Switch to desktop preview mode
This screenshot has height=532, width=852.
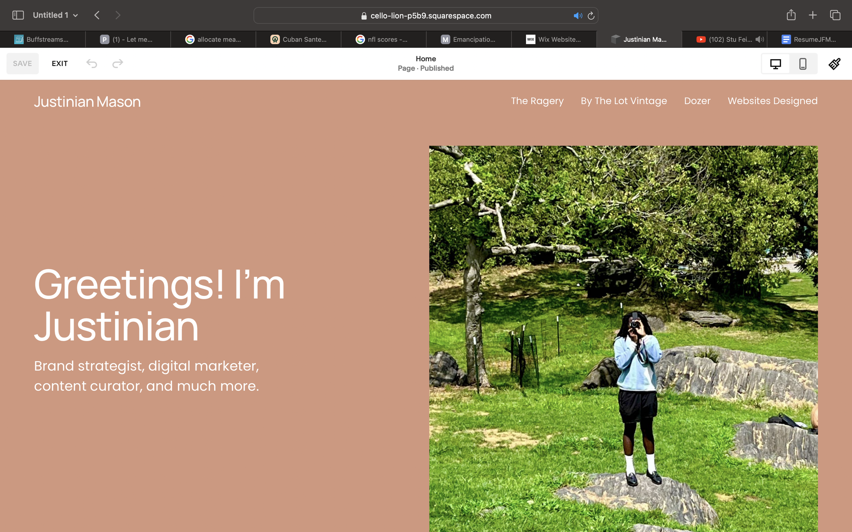click(x=775, y=64)
